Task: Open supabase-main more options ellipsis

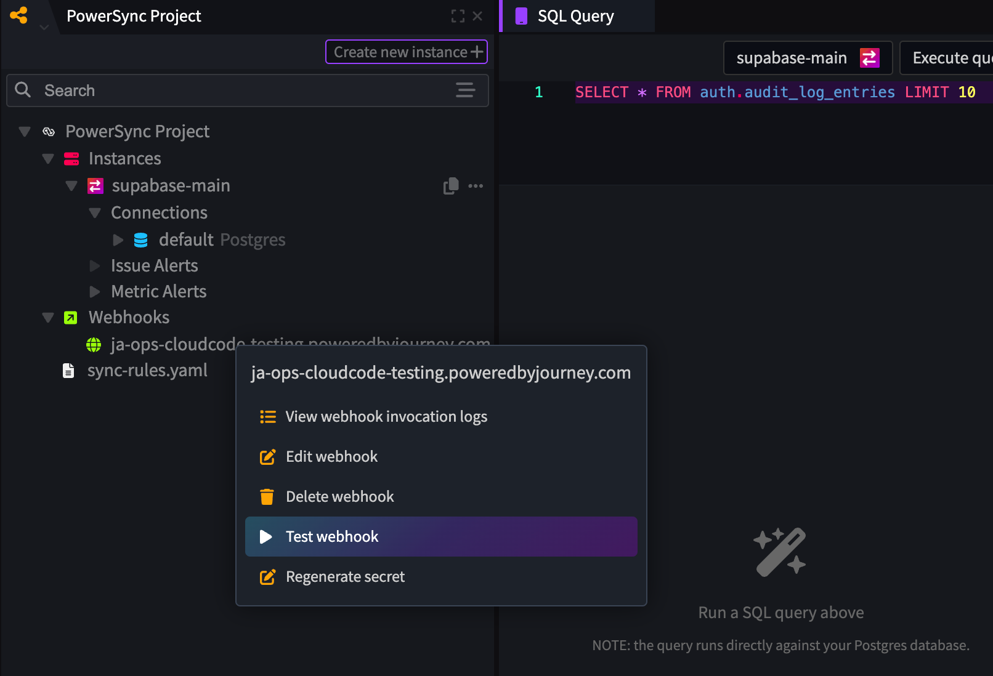Action: [476, 185]
